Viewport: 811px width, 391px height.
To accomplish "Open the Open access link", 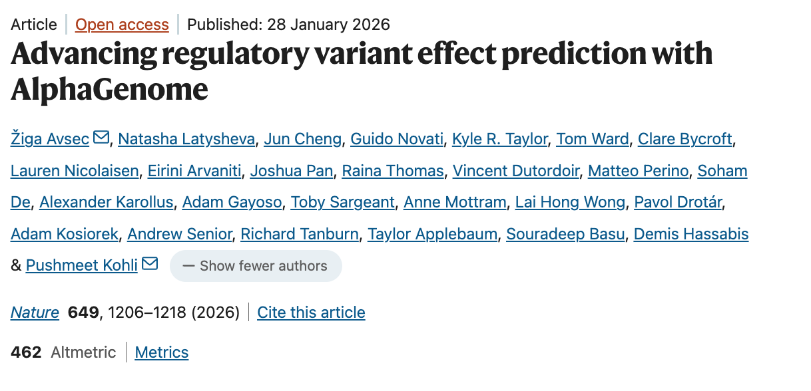I will (x=122, y=25).
